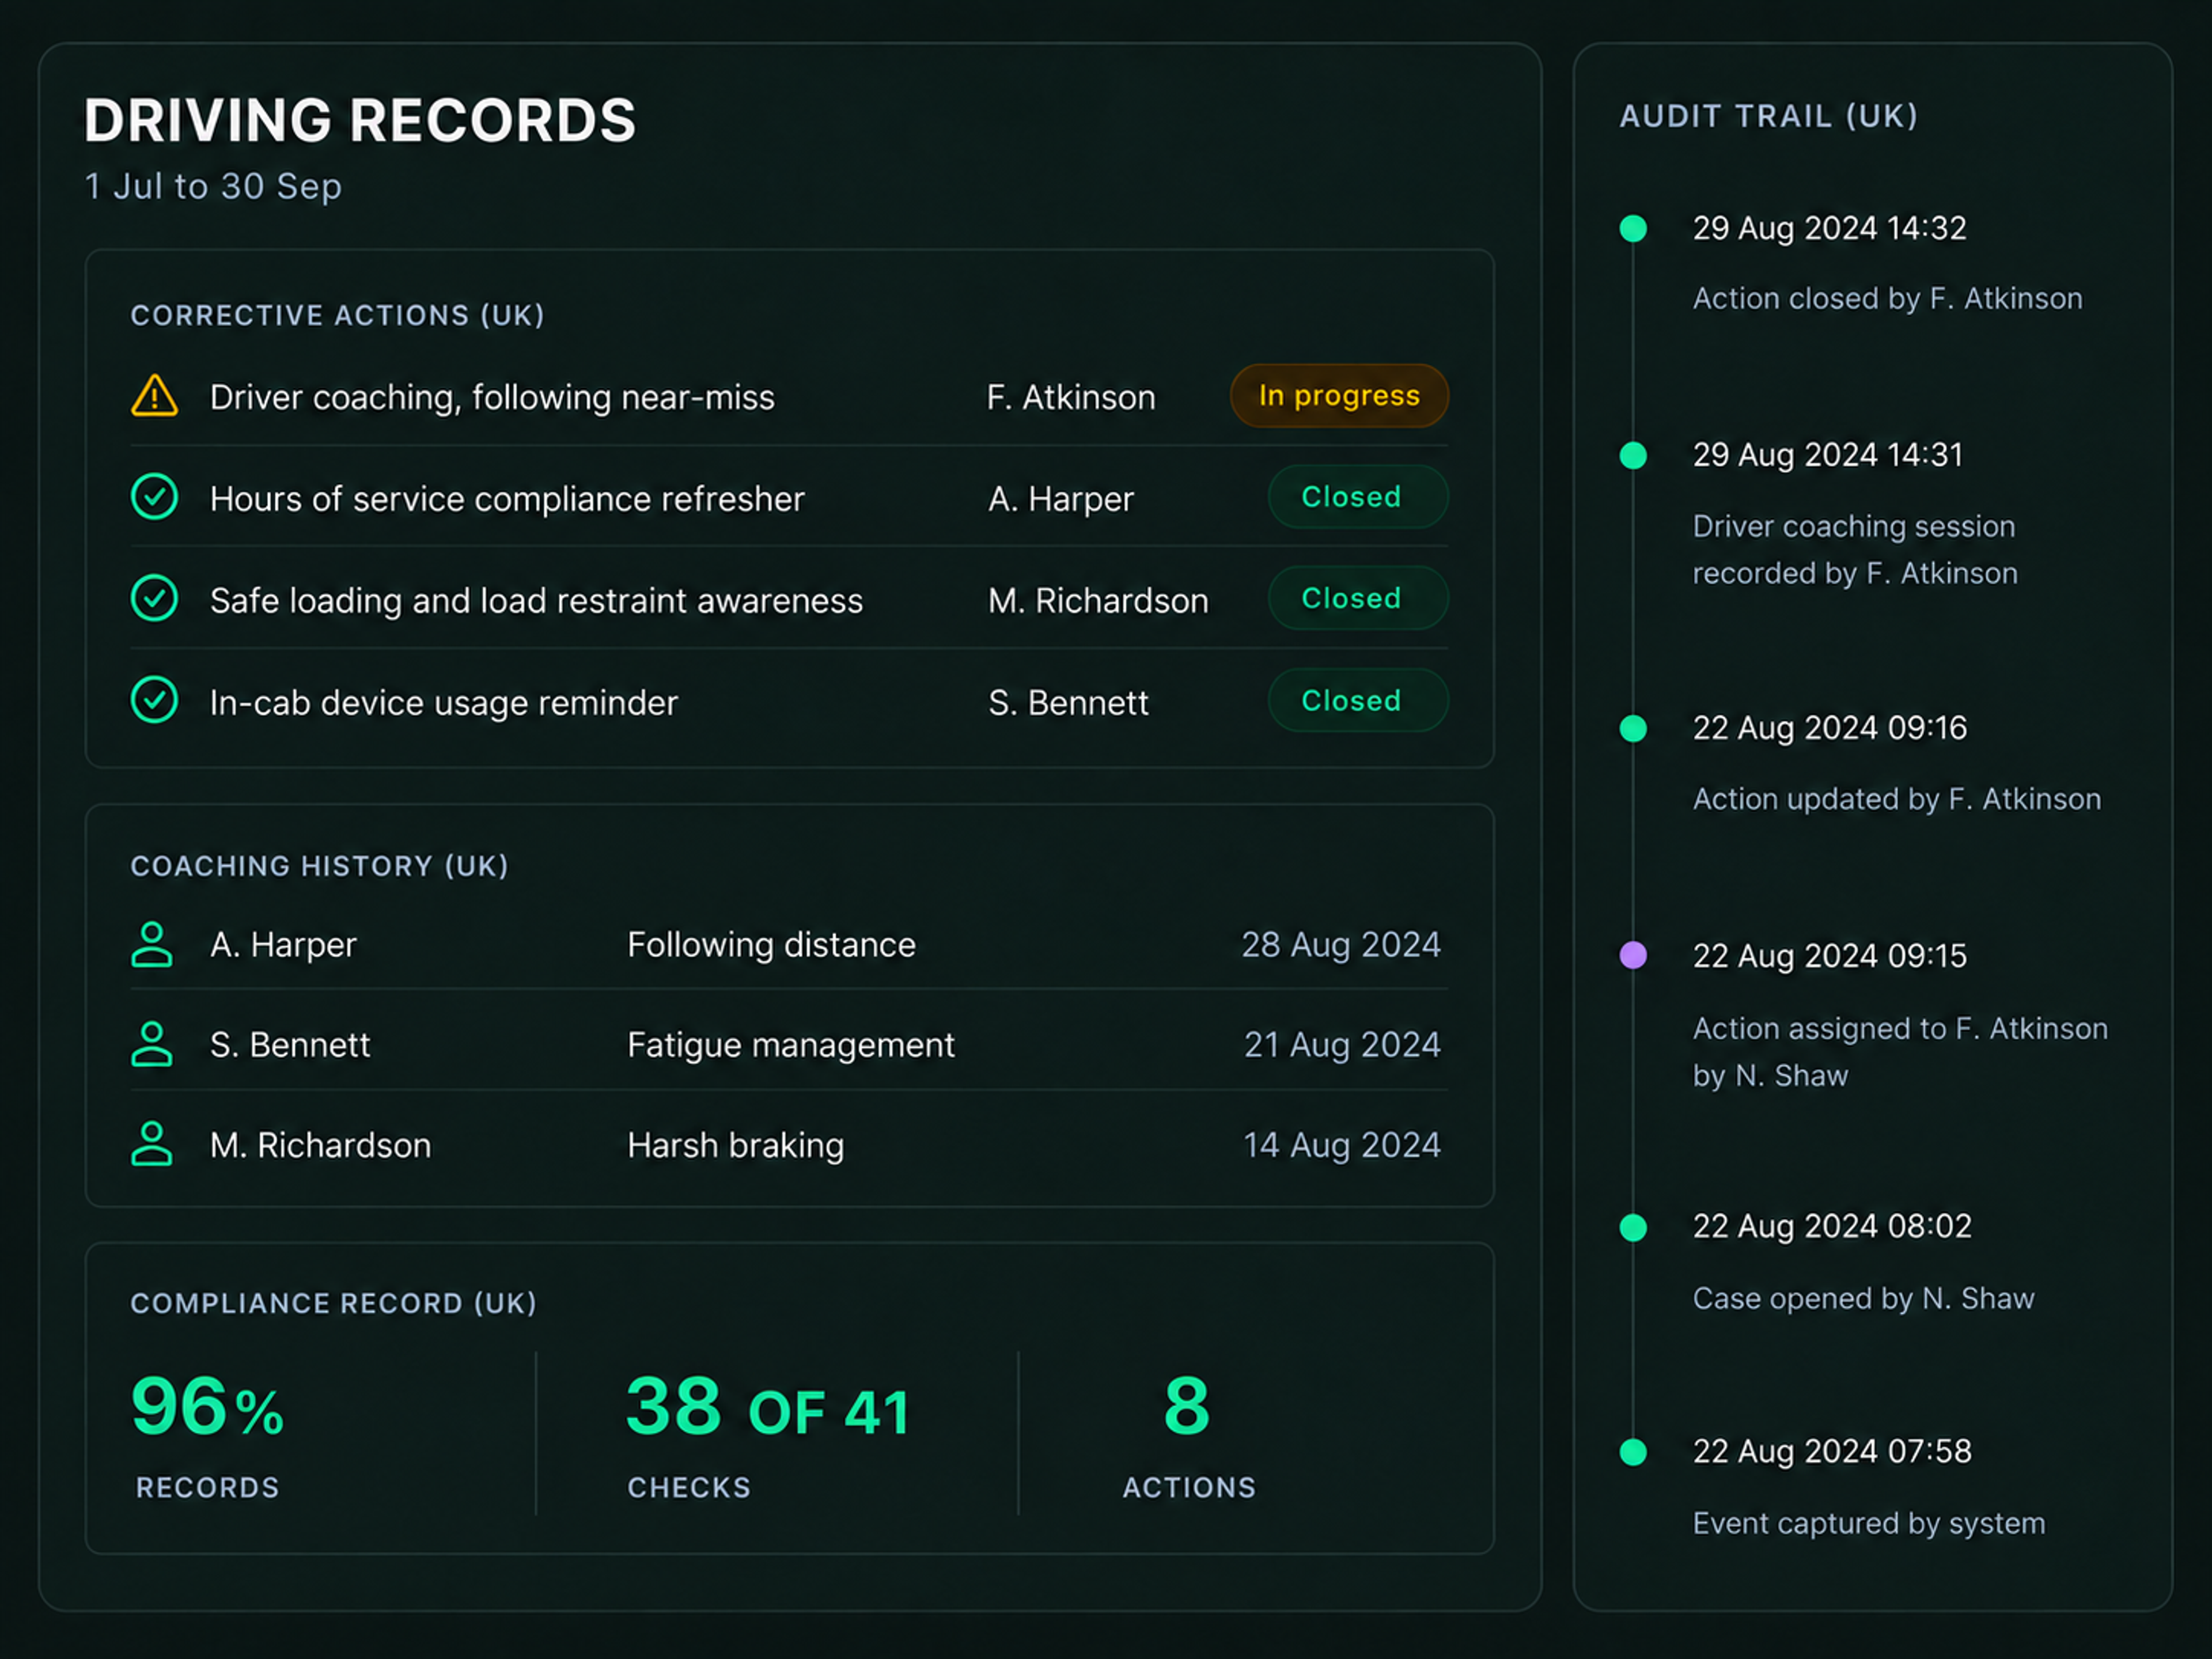2212x1659 pixels.
Task: Click 'Driver coaching session recorded' audit entry
Action: 1855,550
